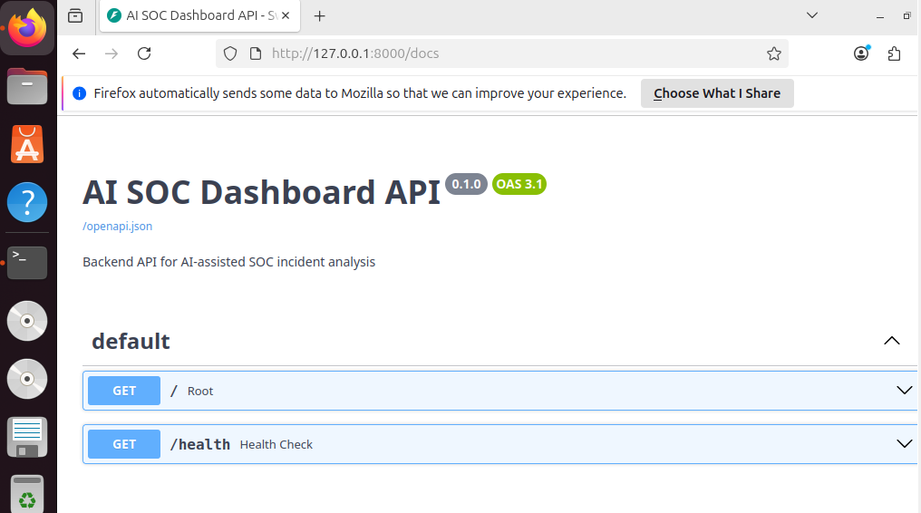Expand the GET / Root endpoint arrow
This screenshot has height=513, width=921.
pos(904,391)
